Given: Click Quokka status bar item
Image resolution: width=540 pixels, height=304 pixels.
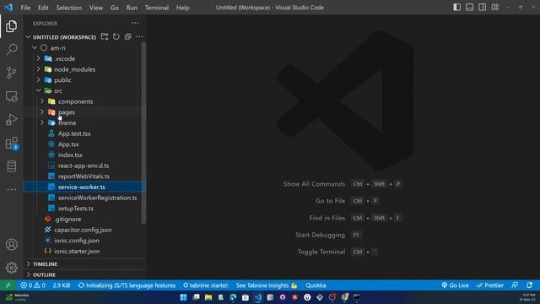Looking at the screenshot, I should click(316, 285).
